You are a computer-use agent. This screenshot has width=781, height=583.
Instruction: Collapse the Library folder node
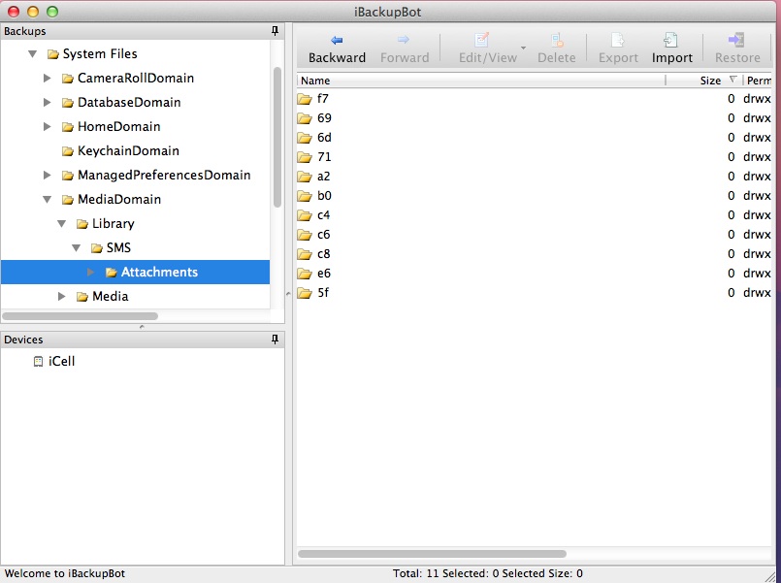coord(62,224)
